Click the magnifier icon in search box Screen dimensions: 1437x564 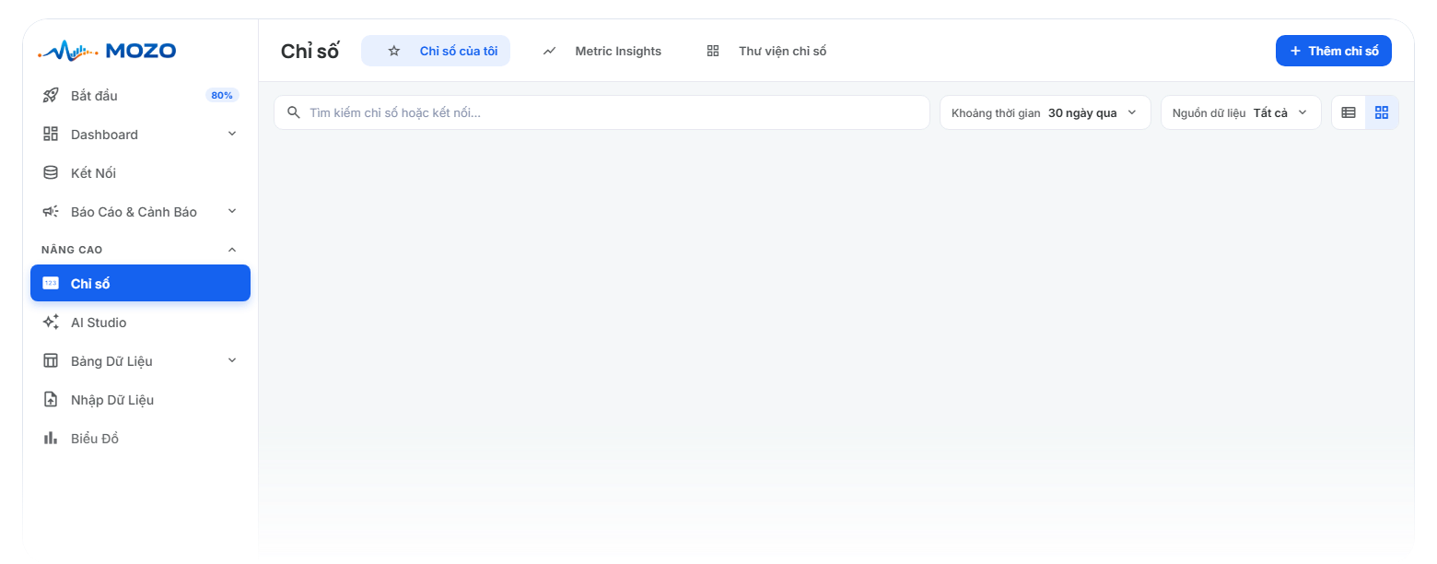tap(294, 112)
